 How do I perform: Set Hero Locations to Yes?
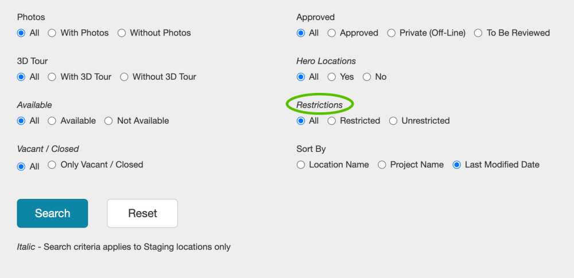332,77
